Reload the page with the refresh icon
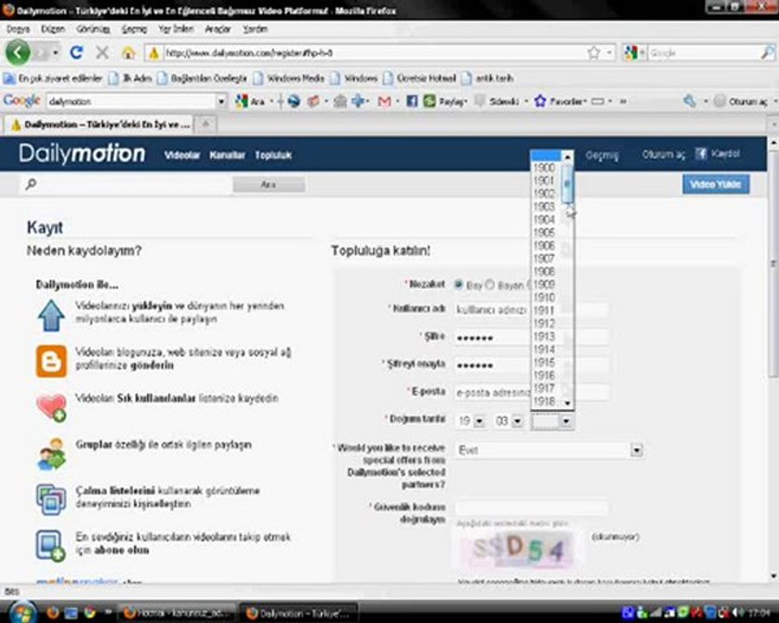The image size is (779, 623). 76,52
